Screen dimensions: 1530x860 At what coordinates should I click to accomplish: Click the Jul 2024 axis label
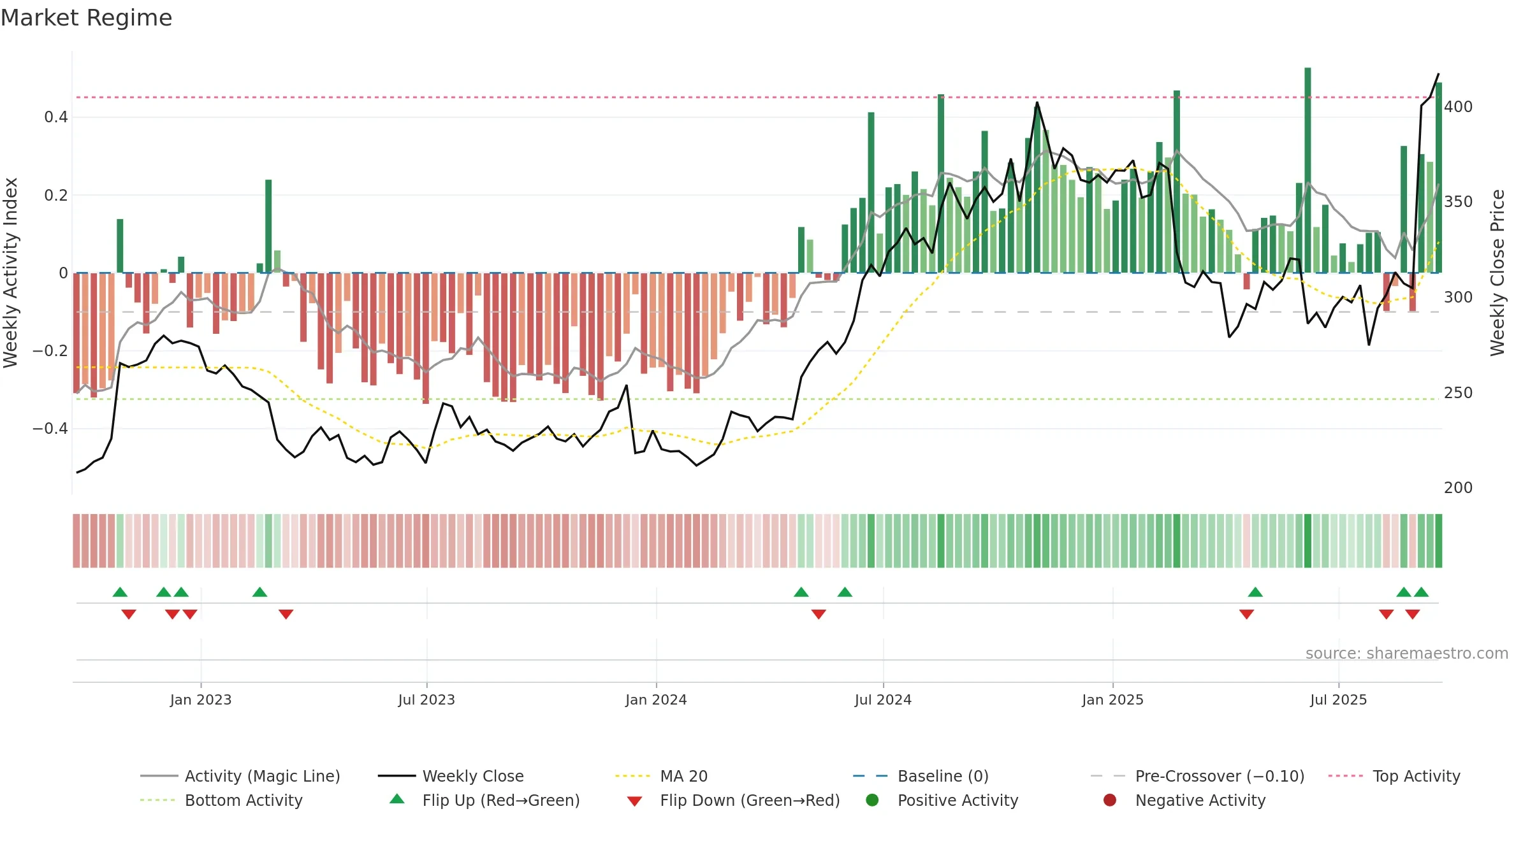click(x=883, y=700)
